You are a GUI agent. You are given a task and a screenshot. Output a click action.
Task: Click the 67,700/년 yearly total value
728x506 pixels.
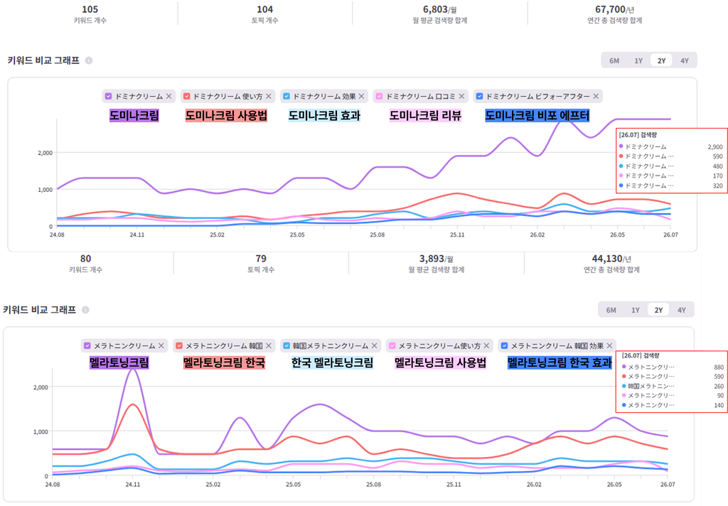[615, 9]
